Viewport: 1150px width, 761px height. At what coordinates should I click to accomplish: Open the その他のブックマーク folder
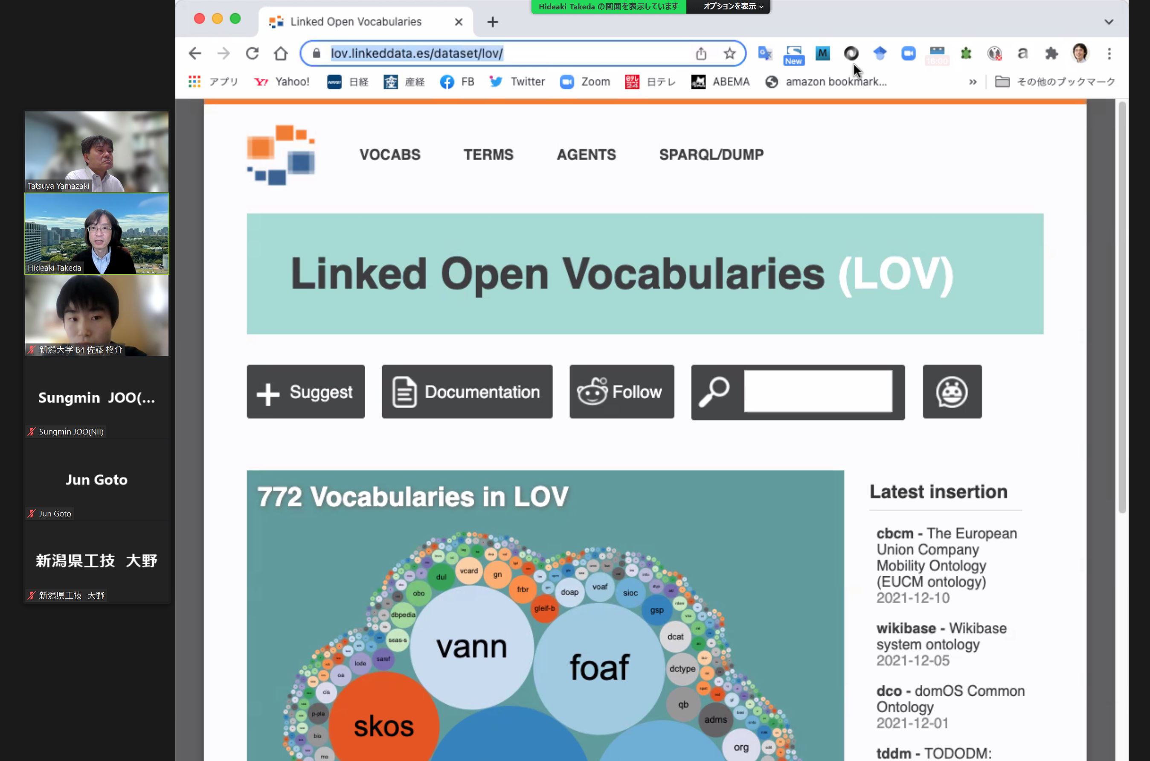click(1055, 82)
